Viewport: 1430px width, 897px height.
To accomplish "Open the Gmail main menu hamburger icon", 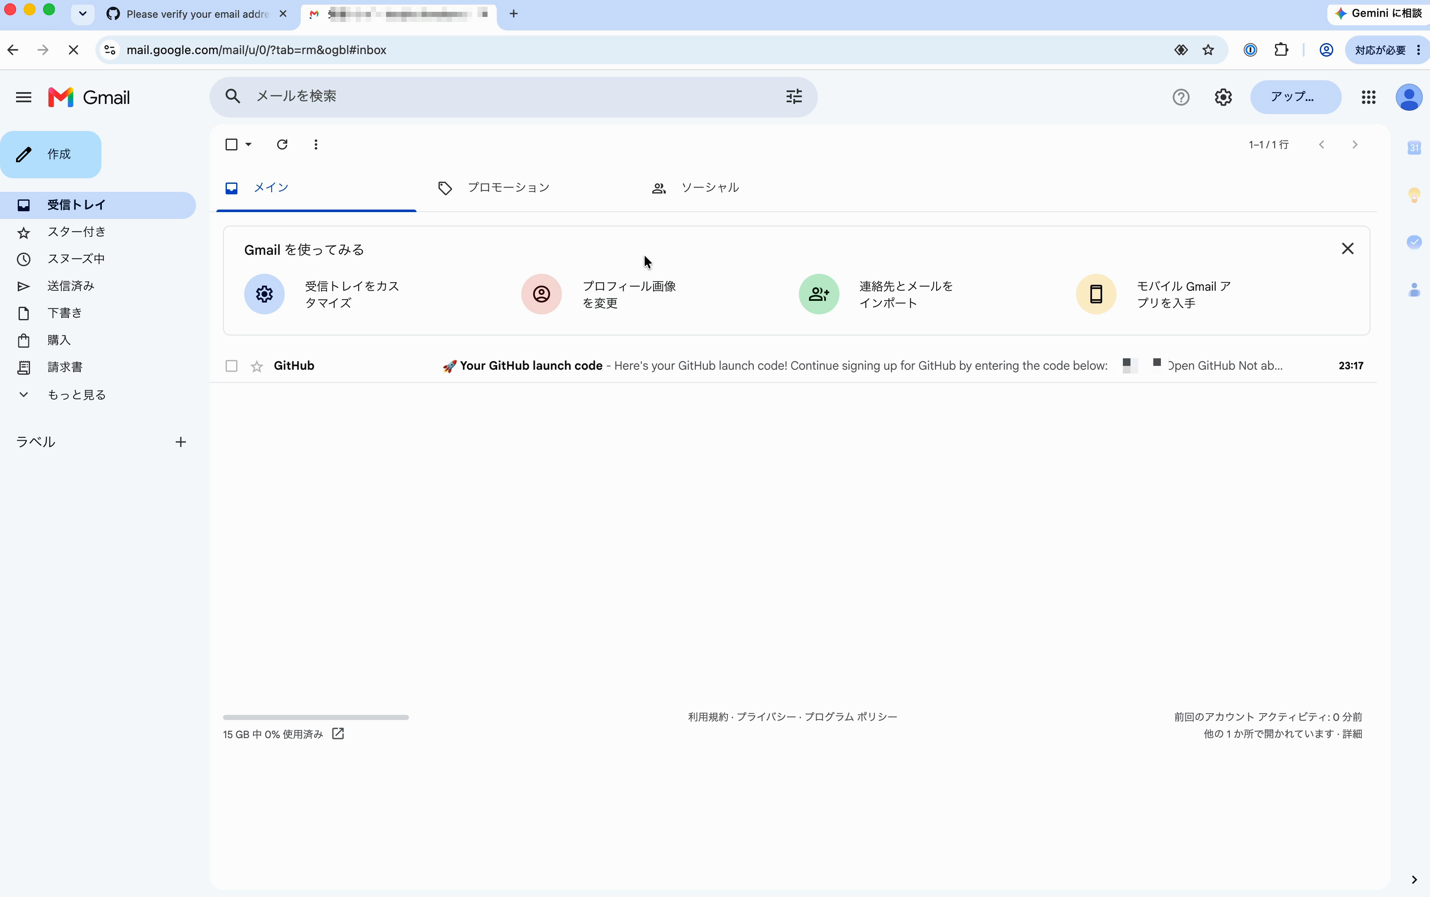I will 24,97.
